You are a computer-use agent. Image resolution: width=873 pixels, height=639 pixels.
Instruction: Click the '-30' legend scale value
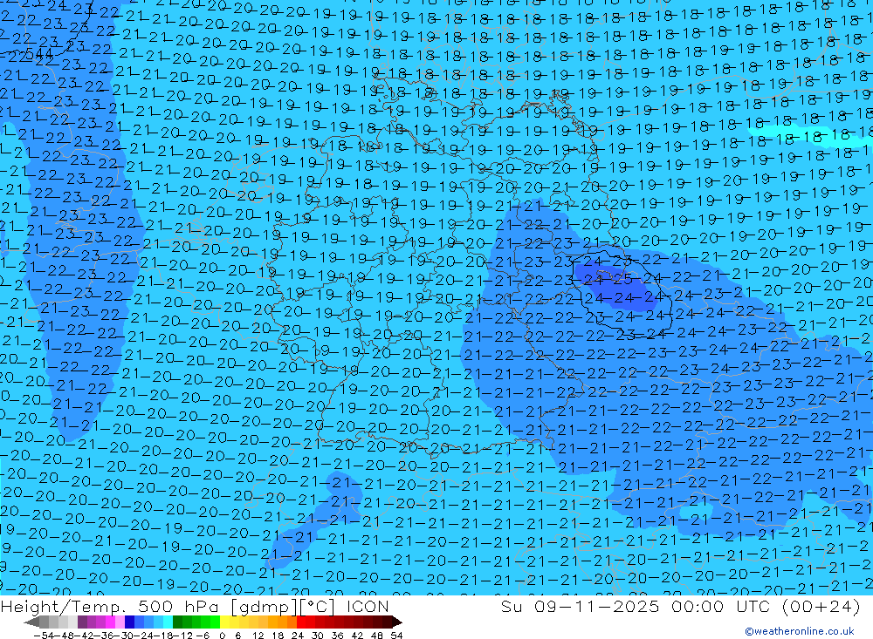coord(124,636)
